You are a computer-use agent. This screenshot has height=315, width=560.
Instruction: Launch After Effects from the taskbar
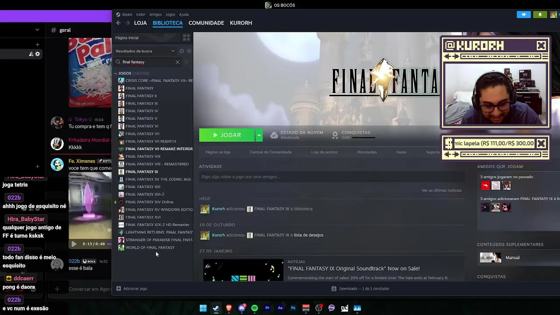[280, 308]
